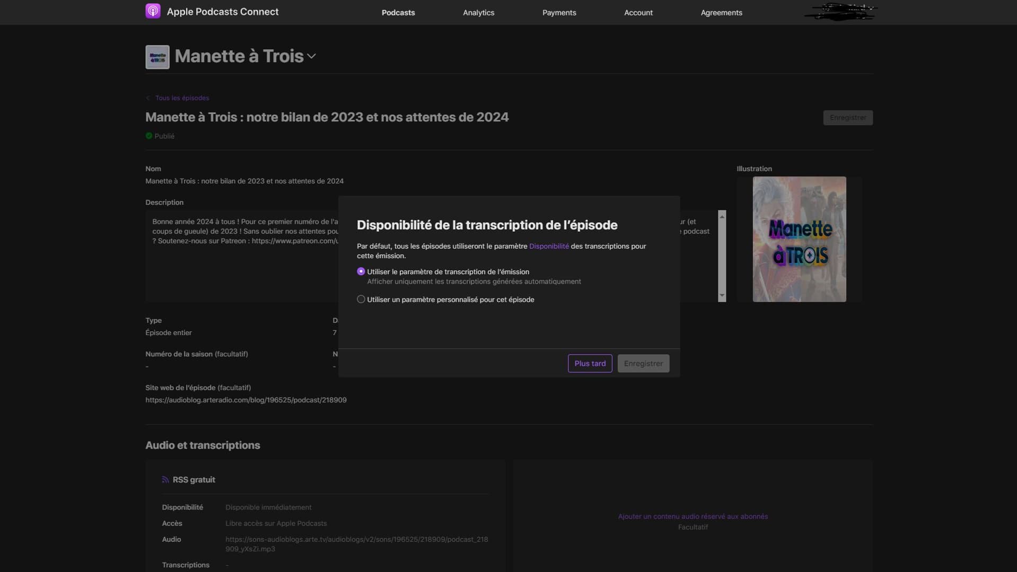Click the 'Disponible immédiatement' value
The width and height of the screenshot is (1017, 572).
(x=268, y=507)
